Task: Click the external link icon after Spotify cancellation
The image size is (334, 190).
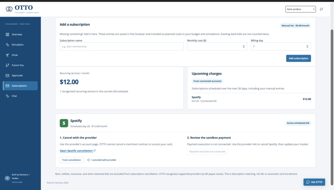Action: [94, 151]
